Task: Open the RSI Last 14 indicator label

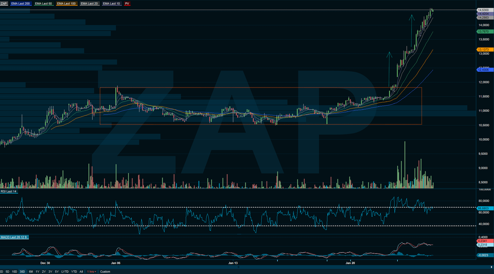Action: coord(10,192)
